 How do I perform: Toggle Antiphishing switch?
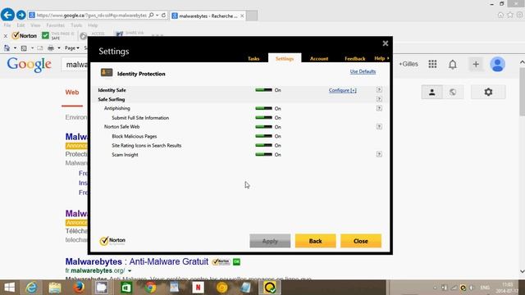tap(263, 108)
